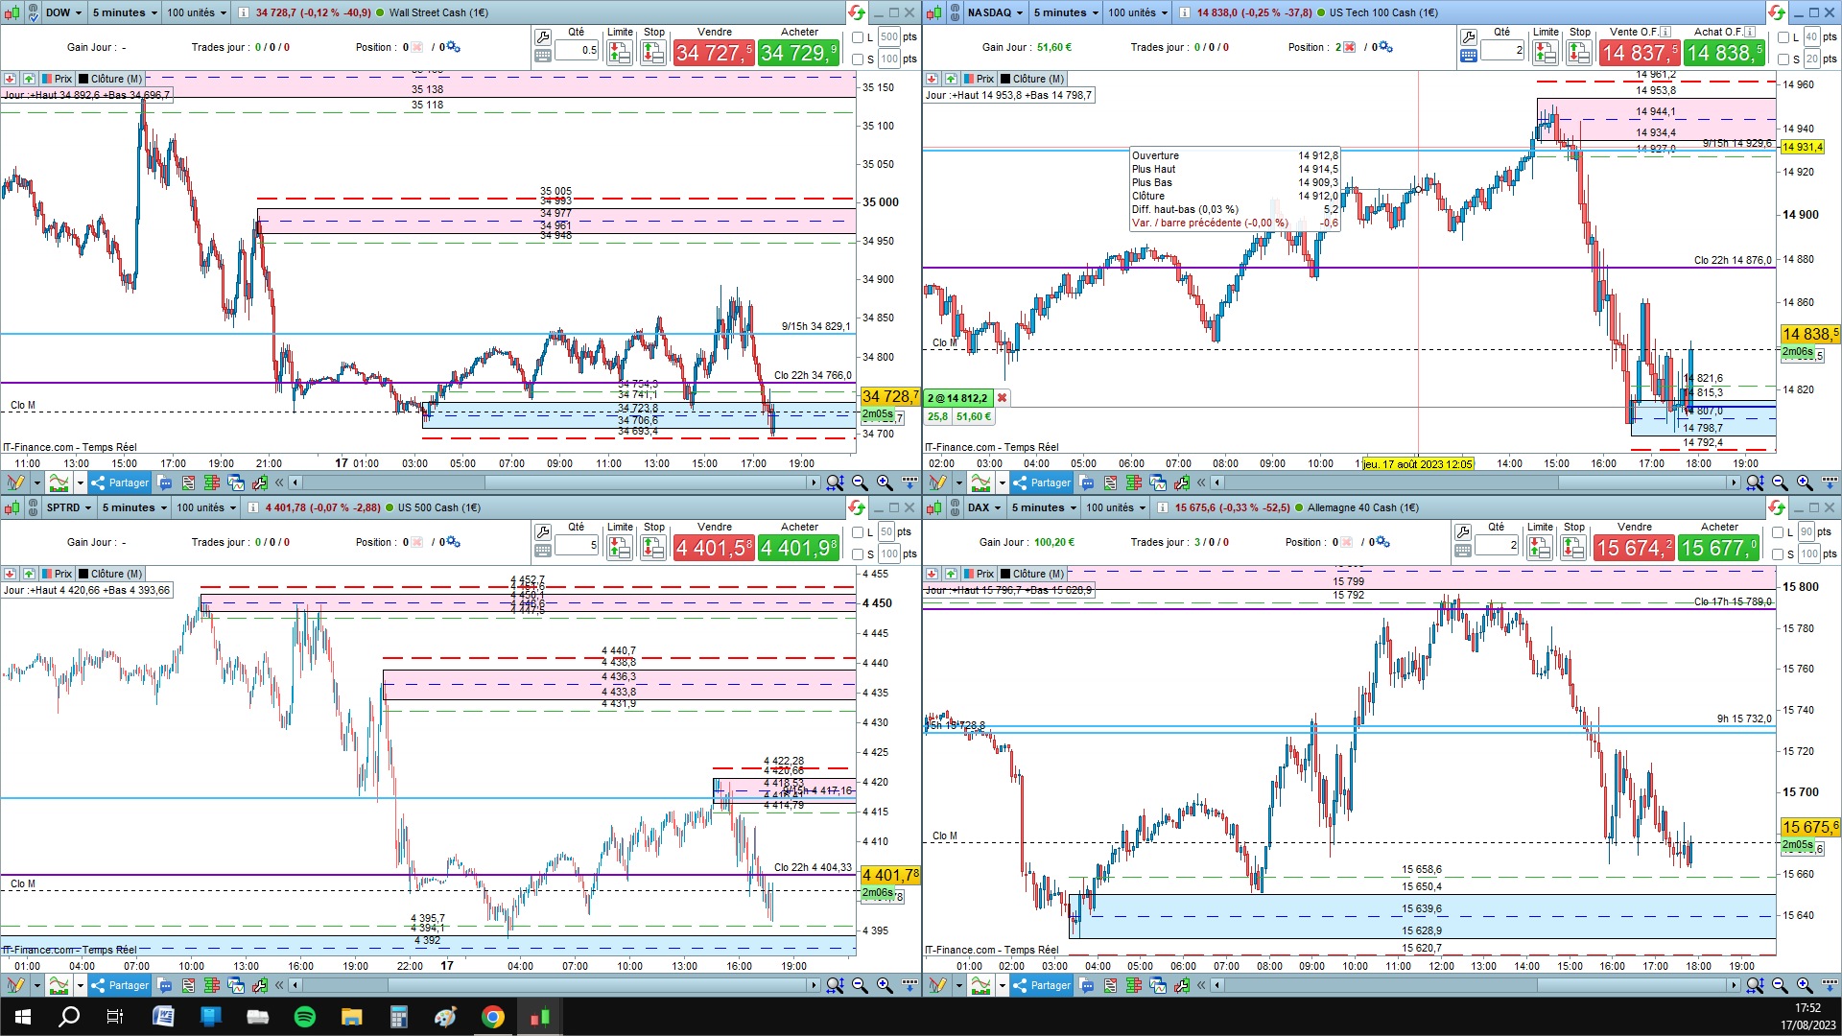Viewport: 1842px width, 1036px height.
Task: Click the Stop order icon on DAX panel
Action: [x=1573, y=548]
